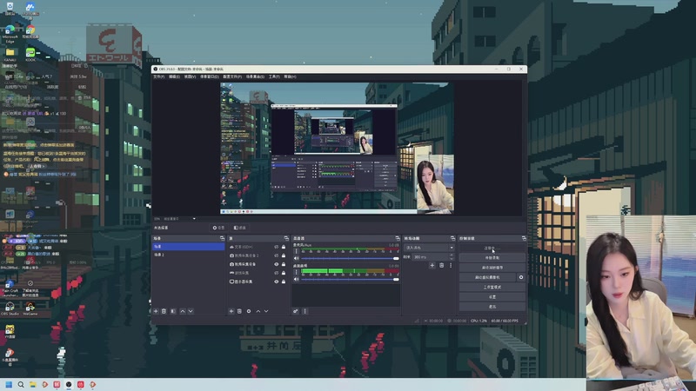Toggle Studio Mode button in Controls
696x391 pixels.
coord(492,287)
